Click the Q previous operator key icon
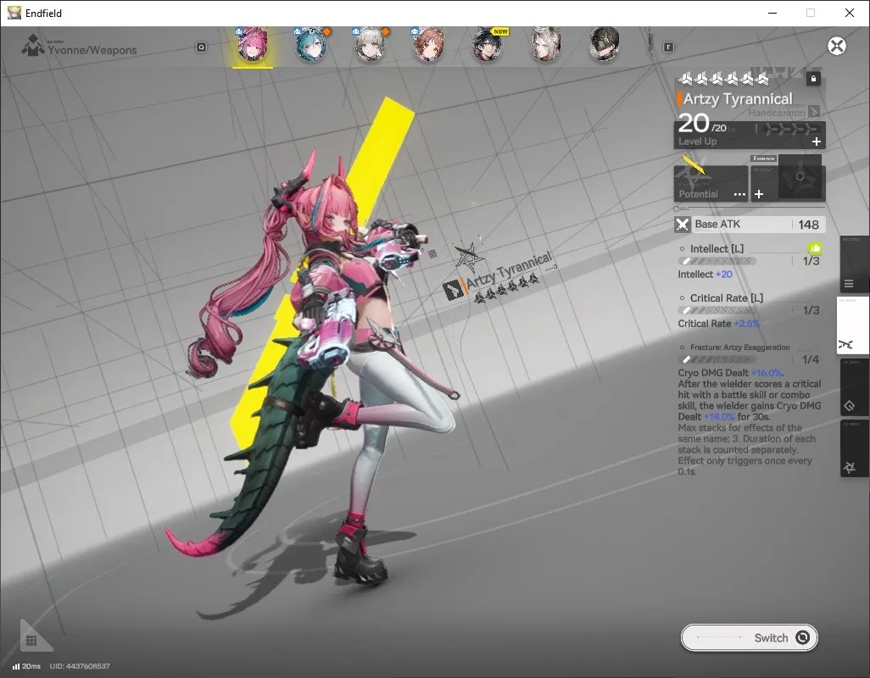The height and width of the screenshot is (678, 870). tap(202, 47)
